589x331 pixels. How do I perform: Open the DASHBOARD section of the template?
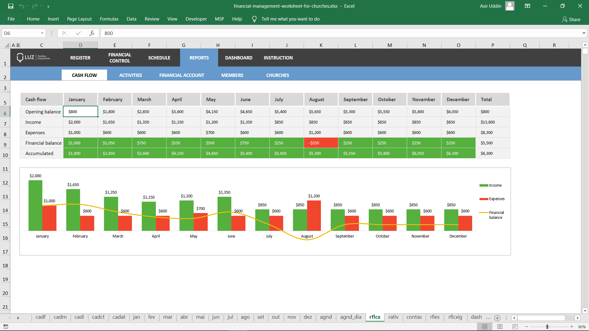click(x=238, y=58)
